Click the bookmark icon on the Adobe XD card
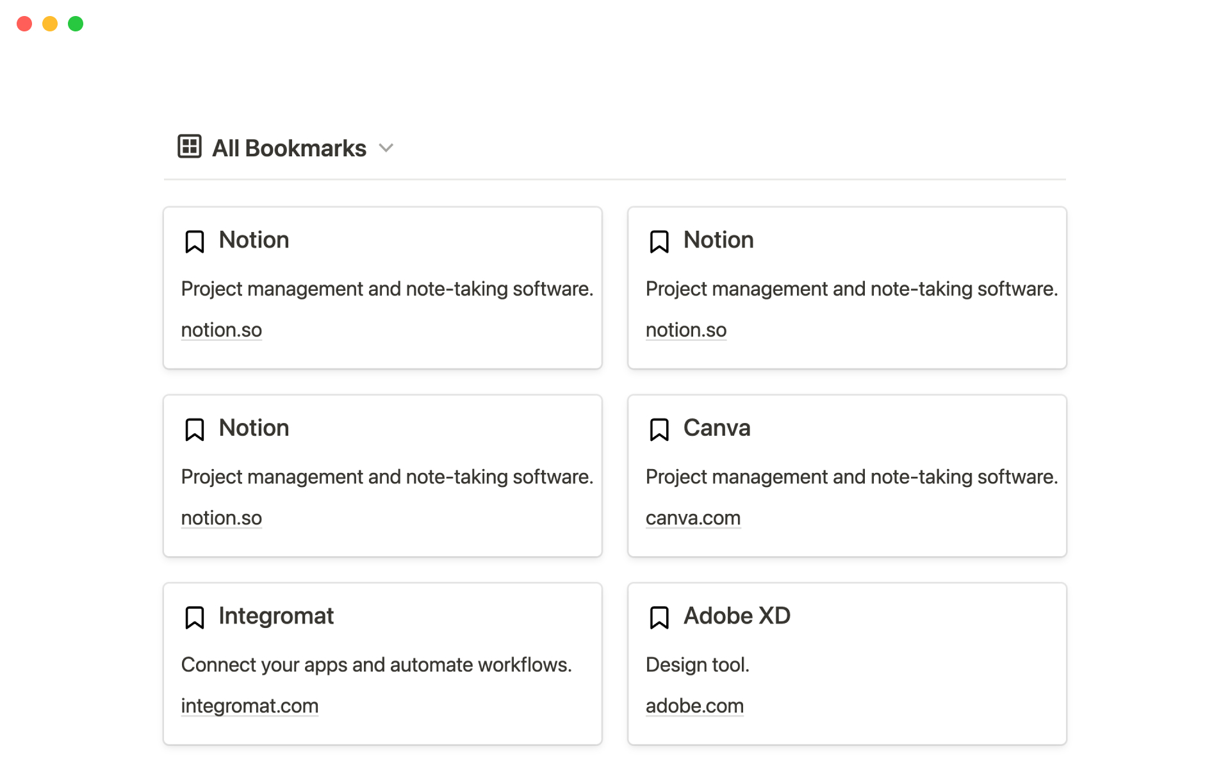The image size is (1230, 769). click(659, 617)
